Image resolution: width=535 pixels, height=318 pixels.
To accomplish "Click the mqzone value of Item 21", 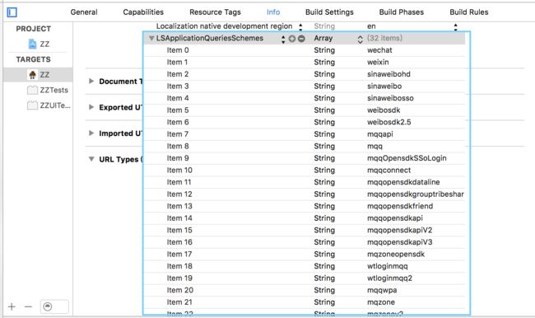I will tap(381, 302).
